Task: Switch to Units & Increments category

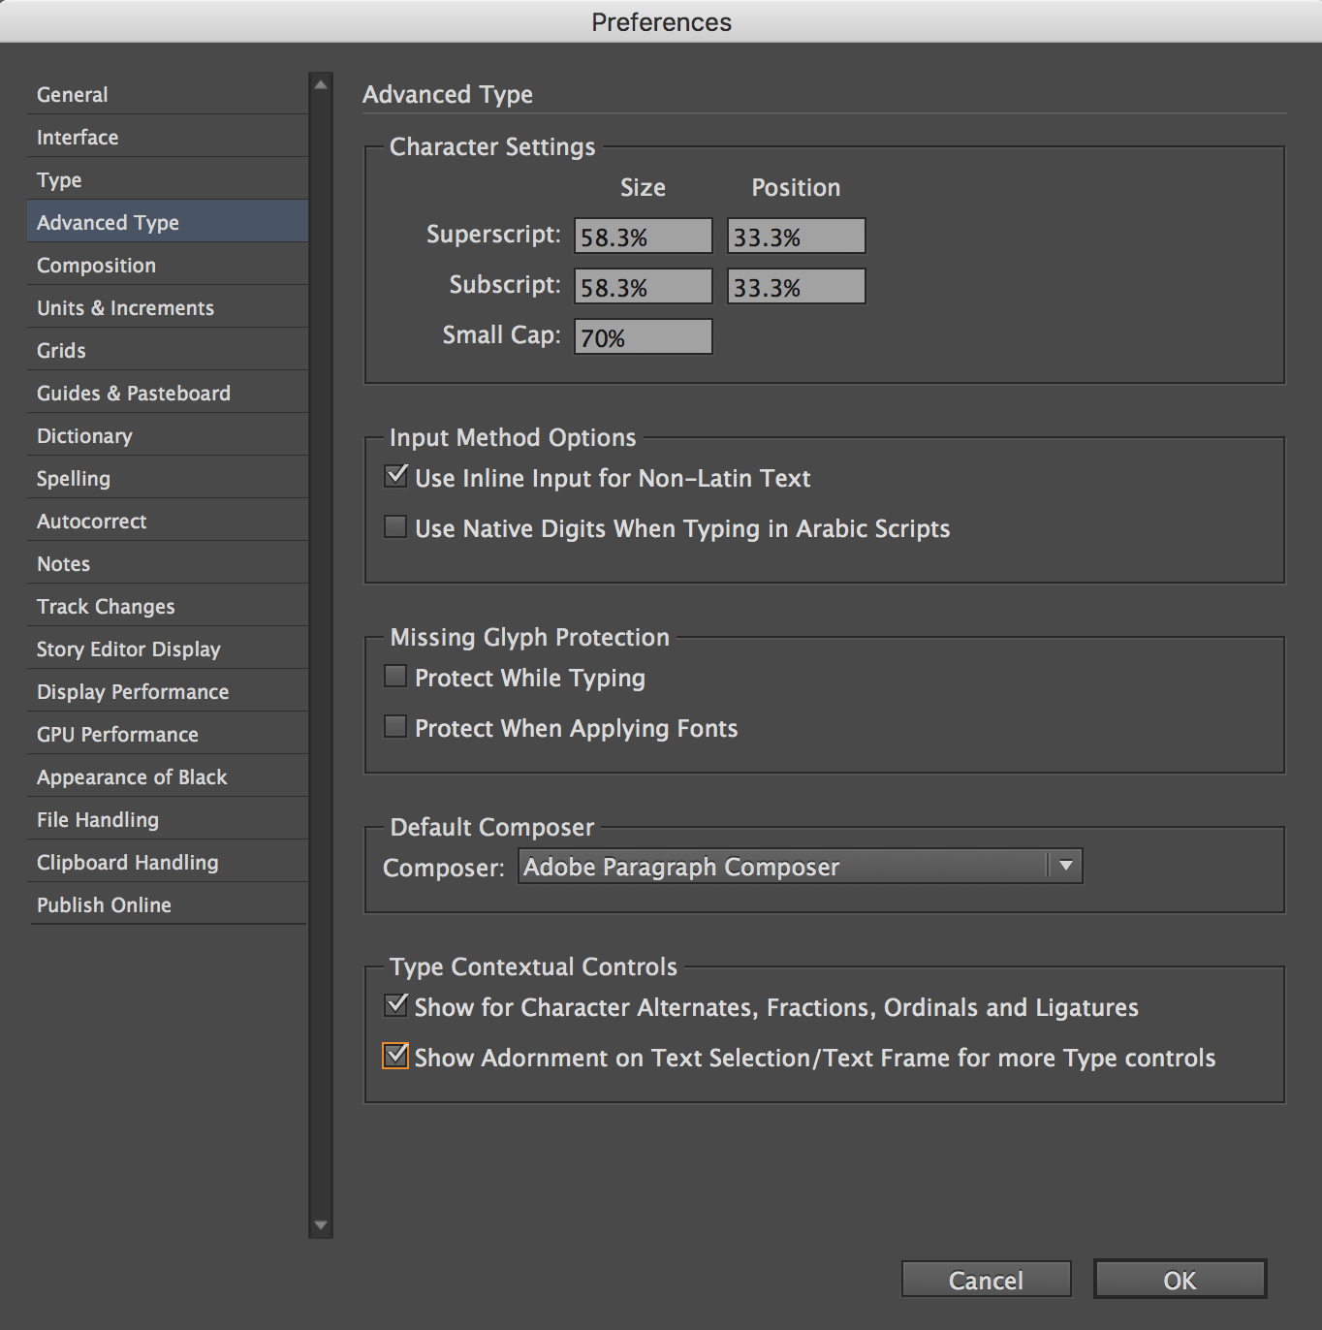Action: pos(125,308)
